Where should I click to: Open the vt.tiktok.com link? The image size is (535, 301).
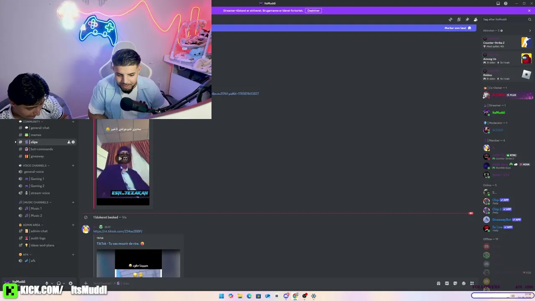click(x=118, y=231)
